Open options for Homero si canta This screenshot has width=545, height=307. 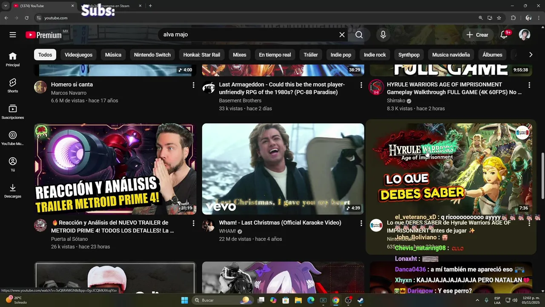(193, 85)
